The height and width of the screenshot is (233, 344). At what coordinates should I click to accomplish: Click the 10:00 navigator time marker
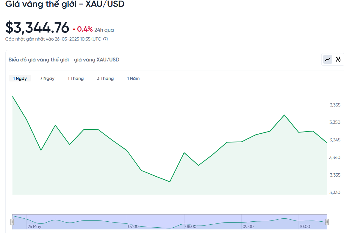tap(305, 226)
